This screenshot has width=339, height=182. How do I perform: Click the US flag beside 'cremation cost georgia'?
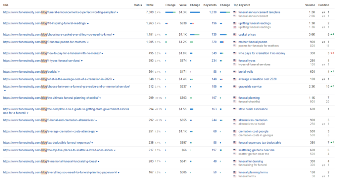pos(235,131)
